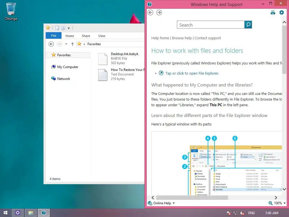Click the Properties quick access icon
This screenshot has height=217, width=289.
(57, 28)
